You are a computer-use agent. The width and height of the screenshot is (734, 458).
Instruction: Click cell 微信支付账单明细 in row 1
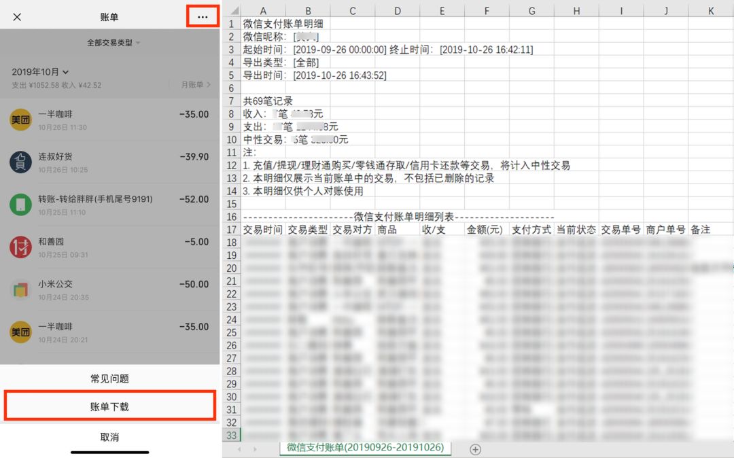coord(283,24)
